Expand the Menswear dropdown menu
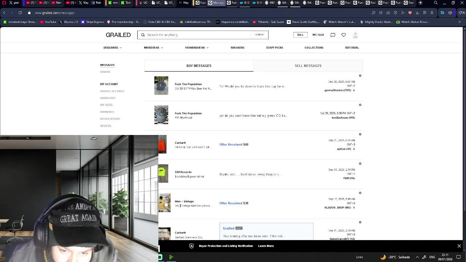The image size is (466, 262). (x=153, y=48)
